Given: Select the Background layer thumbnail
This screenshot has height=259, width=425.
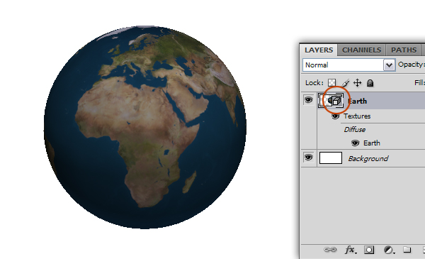Looking at the screenshot, I should [331, 158].
